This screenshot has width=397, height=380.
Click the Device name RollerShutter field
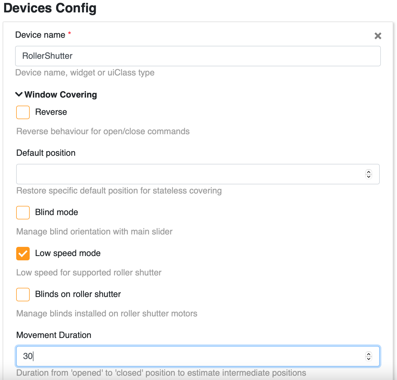pos(198,56)
